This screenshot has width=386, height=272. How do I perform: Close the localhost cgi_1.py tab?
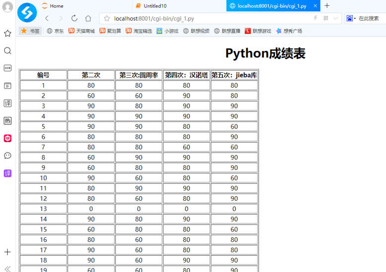315,6
